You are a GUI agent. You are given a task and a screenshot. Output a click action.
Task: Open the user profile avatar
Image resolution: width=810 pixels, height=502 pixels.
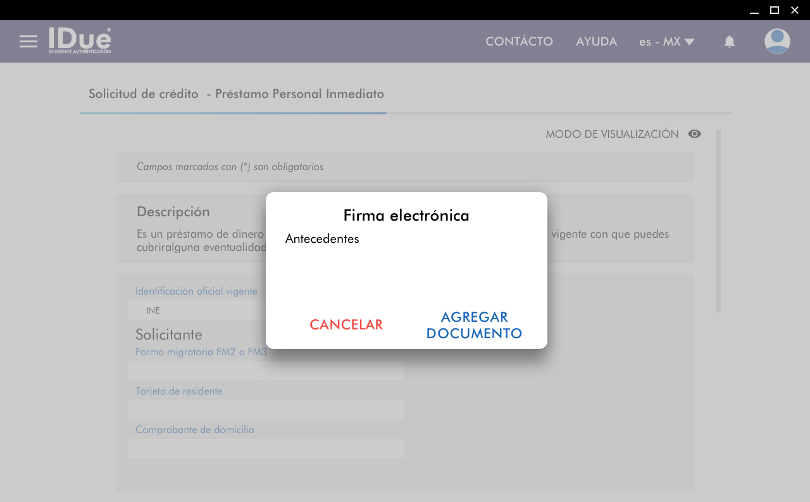click(777, 42)
